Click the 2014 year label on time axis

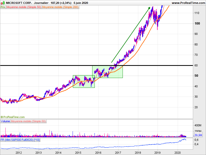[x=58, y=153]
